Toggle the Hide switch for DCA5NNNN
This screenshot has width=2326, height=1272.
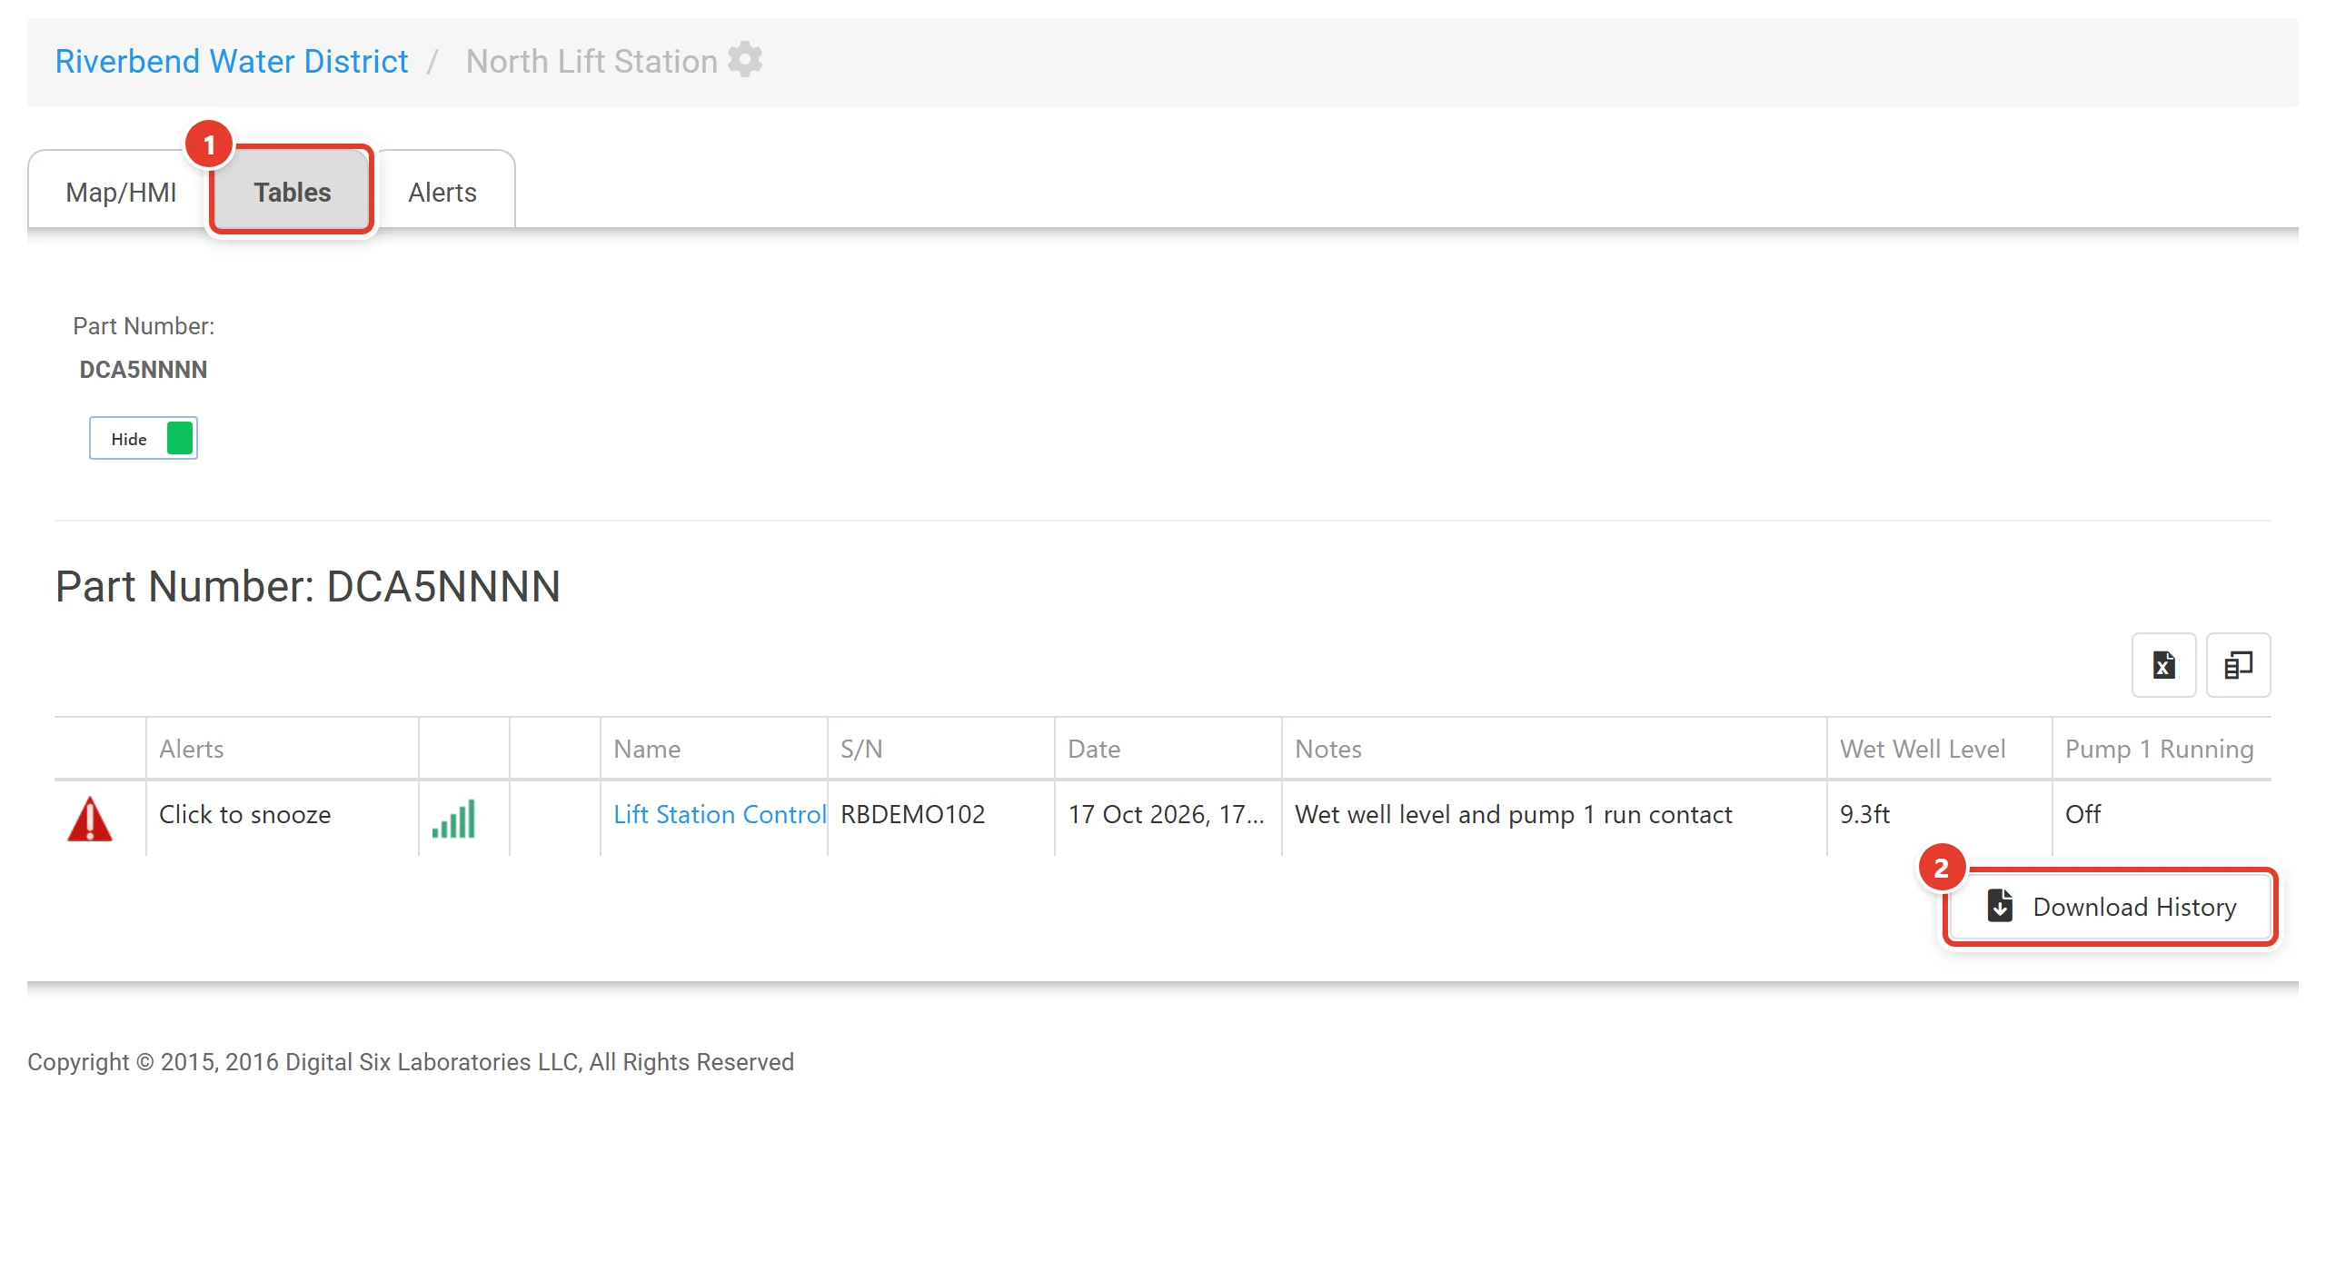pyautogui.click(x=144, y=439)
